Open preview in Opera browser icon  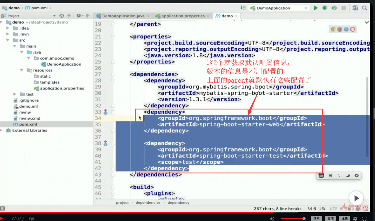[352, 29]
